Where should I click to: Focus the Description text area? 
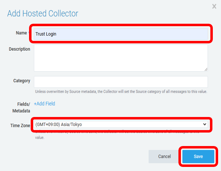click(x=121, y=58)
